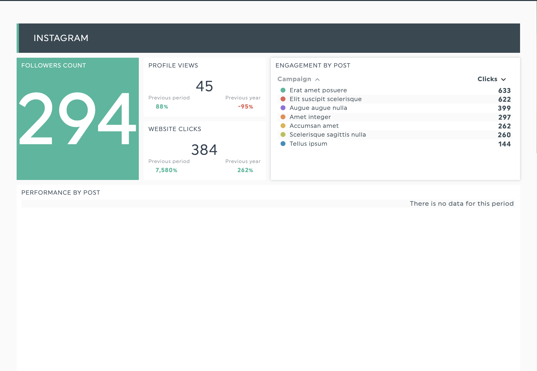Click the FOLLOWERS COUNT widget title
This screenshot has width=537, height=371.
[x=54, y=66]
